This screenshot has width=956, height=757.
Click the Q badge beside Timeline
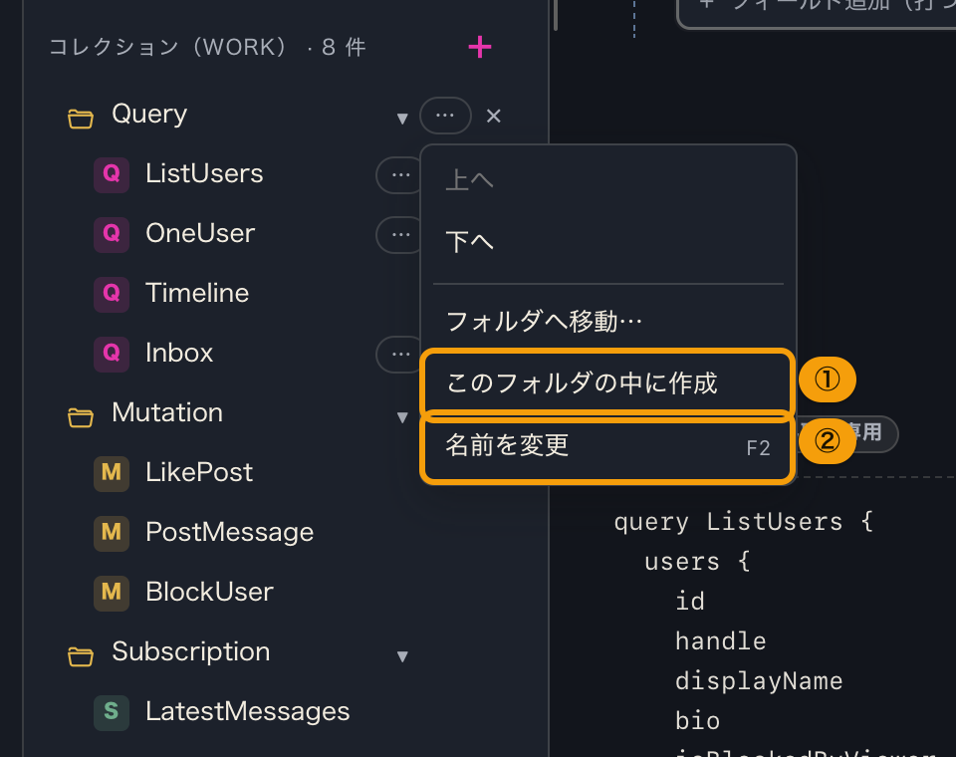[112, 295]
